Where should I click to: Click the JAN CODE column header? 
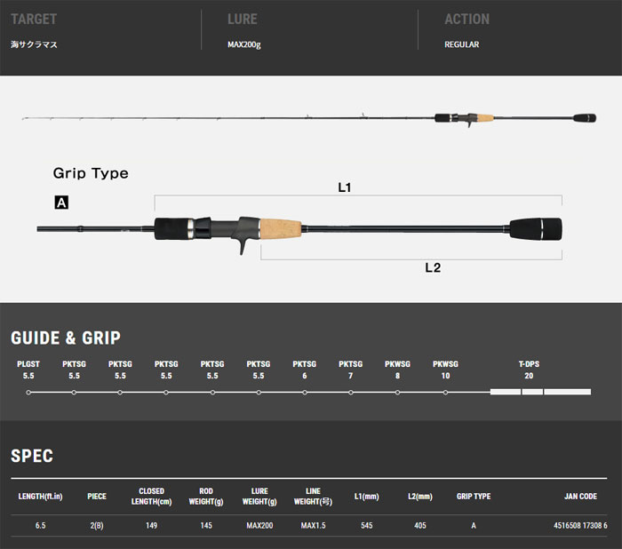point(580,497)
